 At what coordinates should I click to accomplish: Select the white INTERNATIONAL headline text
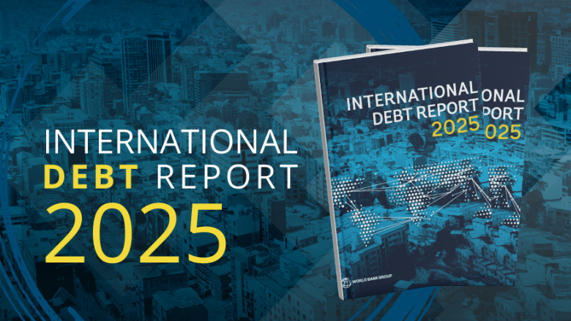point(166,141)
